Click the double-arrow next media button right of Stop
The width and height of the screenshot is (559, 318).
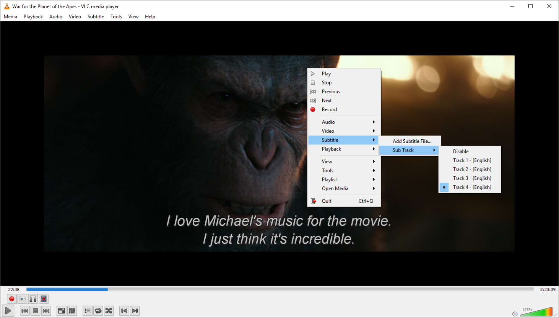46,311
